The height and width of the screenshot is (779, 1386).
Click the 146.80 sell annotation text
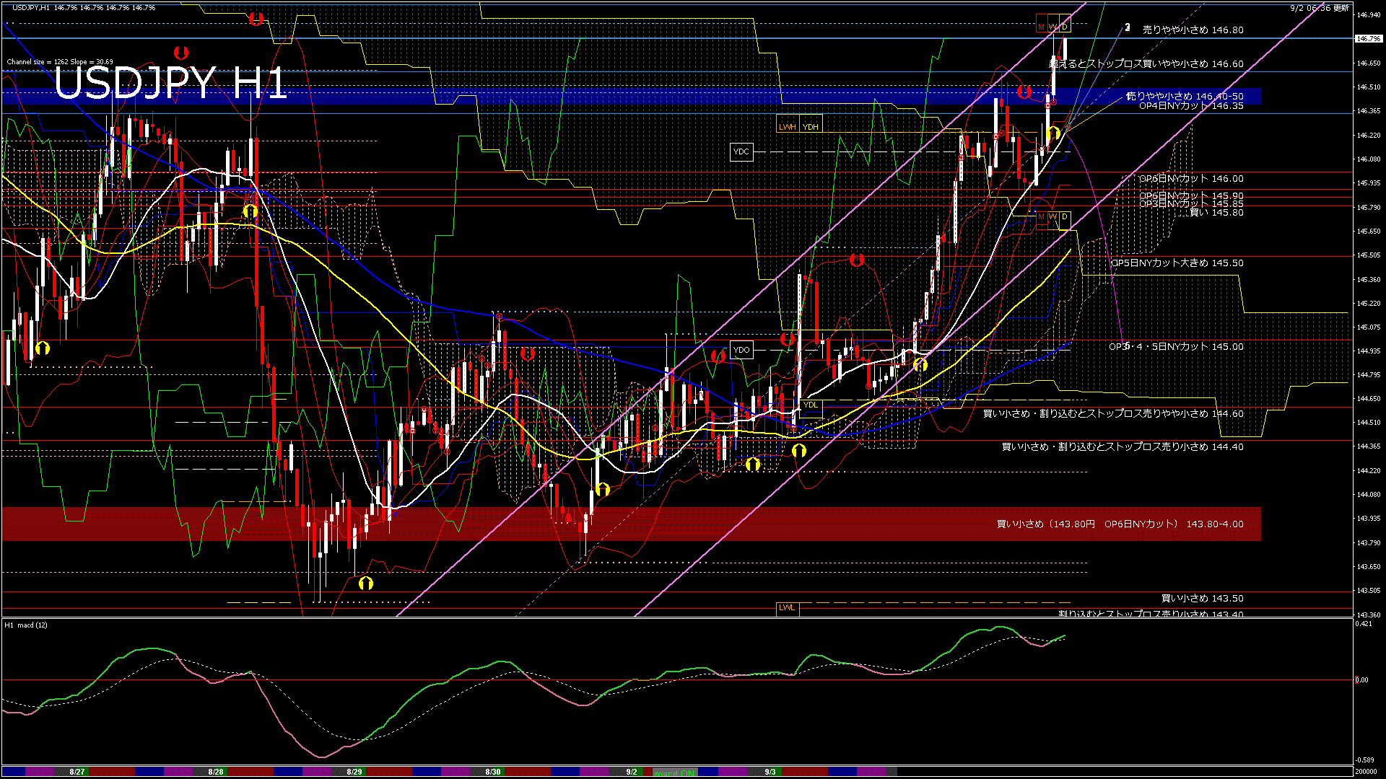point(1193,30)
